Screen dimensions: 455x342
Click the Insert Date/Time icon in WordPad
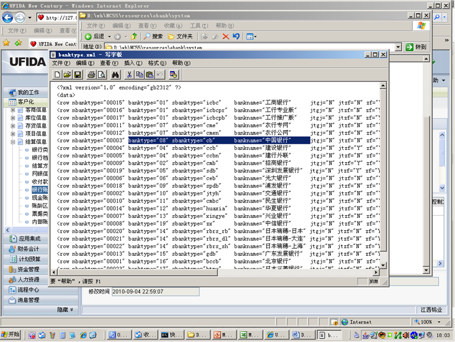tap(174, 75)
